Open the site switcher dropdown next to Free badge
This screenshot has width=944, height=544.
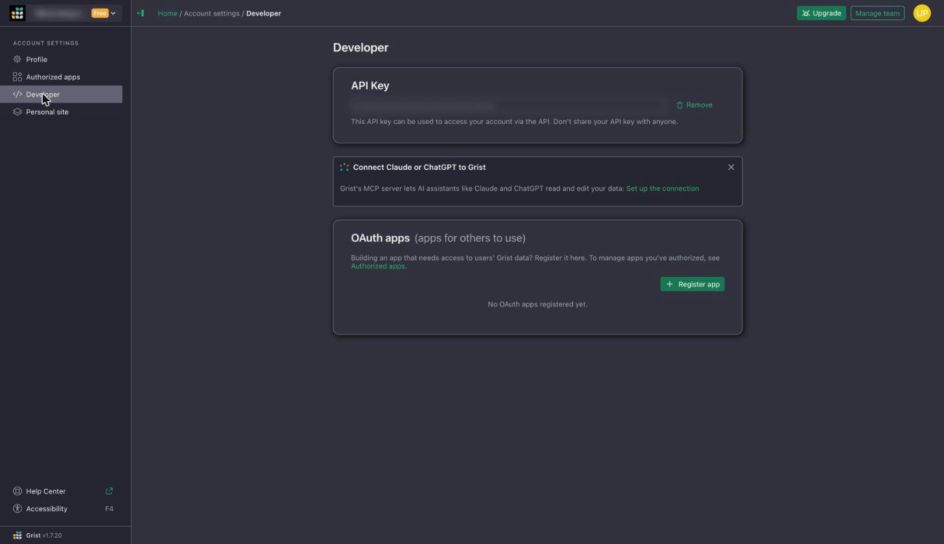[113, 13]
